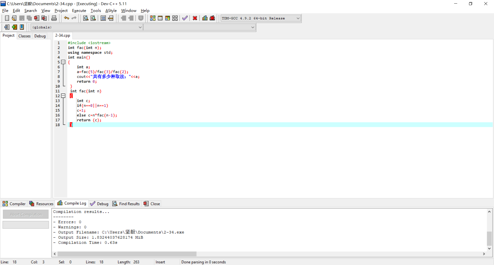
Task: Open the TDM-GCC compiler selection dropdown
Action: tap(298, 18)
